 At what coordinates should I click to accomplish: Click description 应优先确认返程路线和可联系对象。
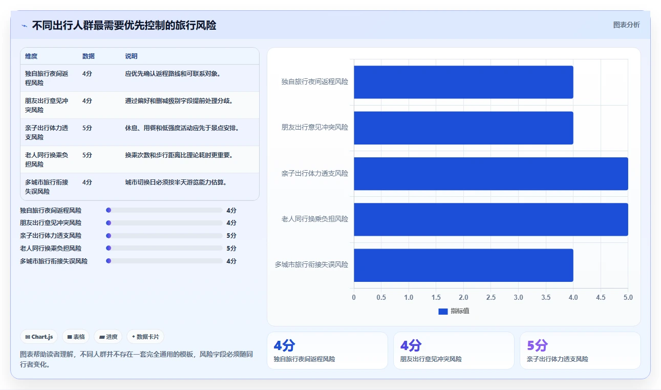(x=174, y=74)
